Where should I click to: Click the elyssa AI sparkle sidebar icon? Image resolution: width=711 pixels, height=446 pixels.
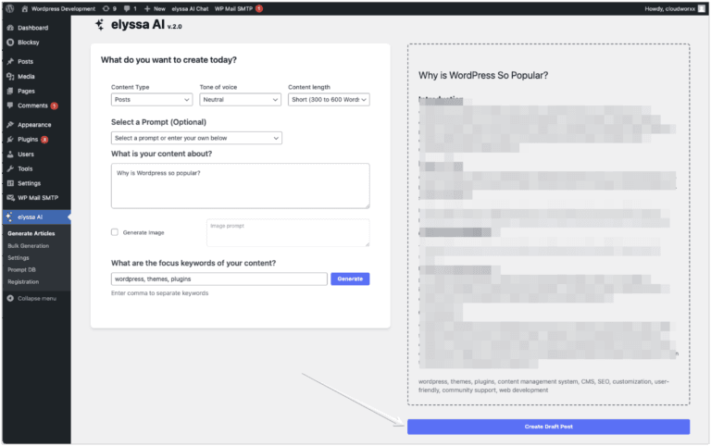click(9, 217)
